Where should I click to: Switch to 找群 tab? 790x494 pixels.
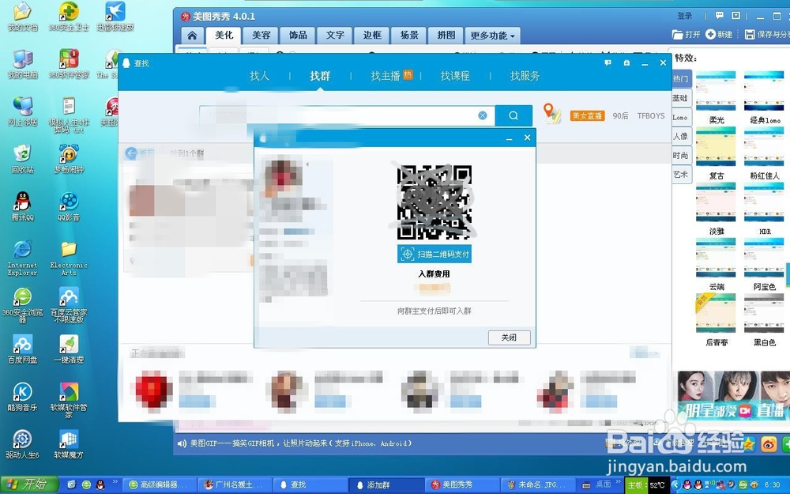point(320,76)
